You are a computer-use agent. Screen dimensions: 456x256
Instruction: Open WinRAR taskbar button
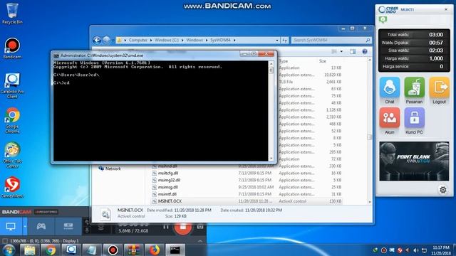133,250
